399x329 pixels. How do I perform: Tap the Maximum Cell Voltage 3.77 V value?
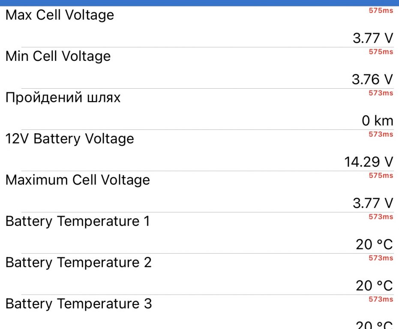[x=373, y=203]
